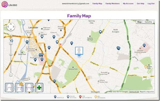Click hospital pin on Welford Rd near stadium
160x101 pixels.
(x=54, y=81)
